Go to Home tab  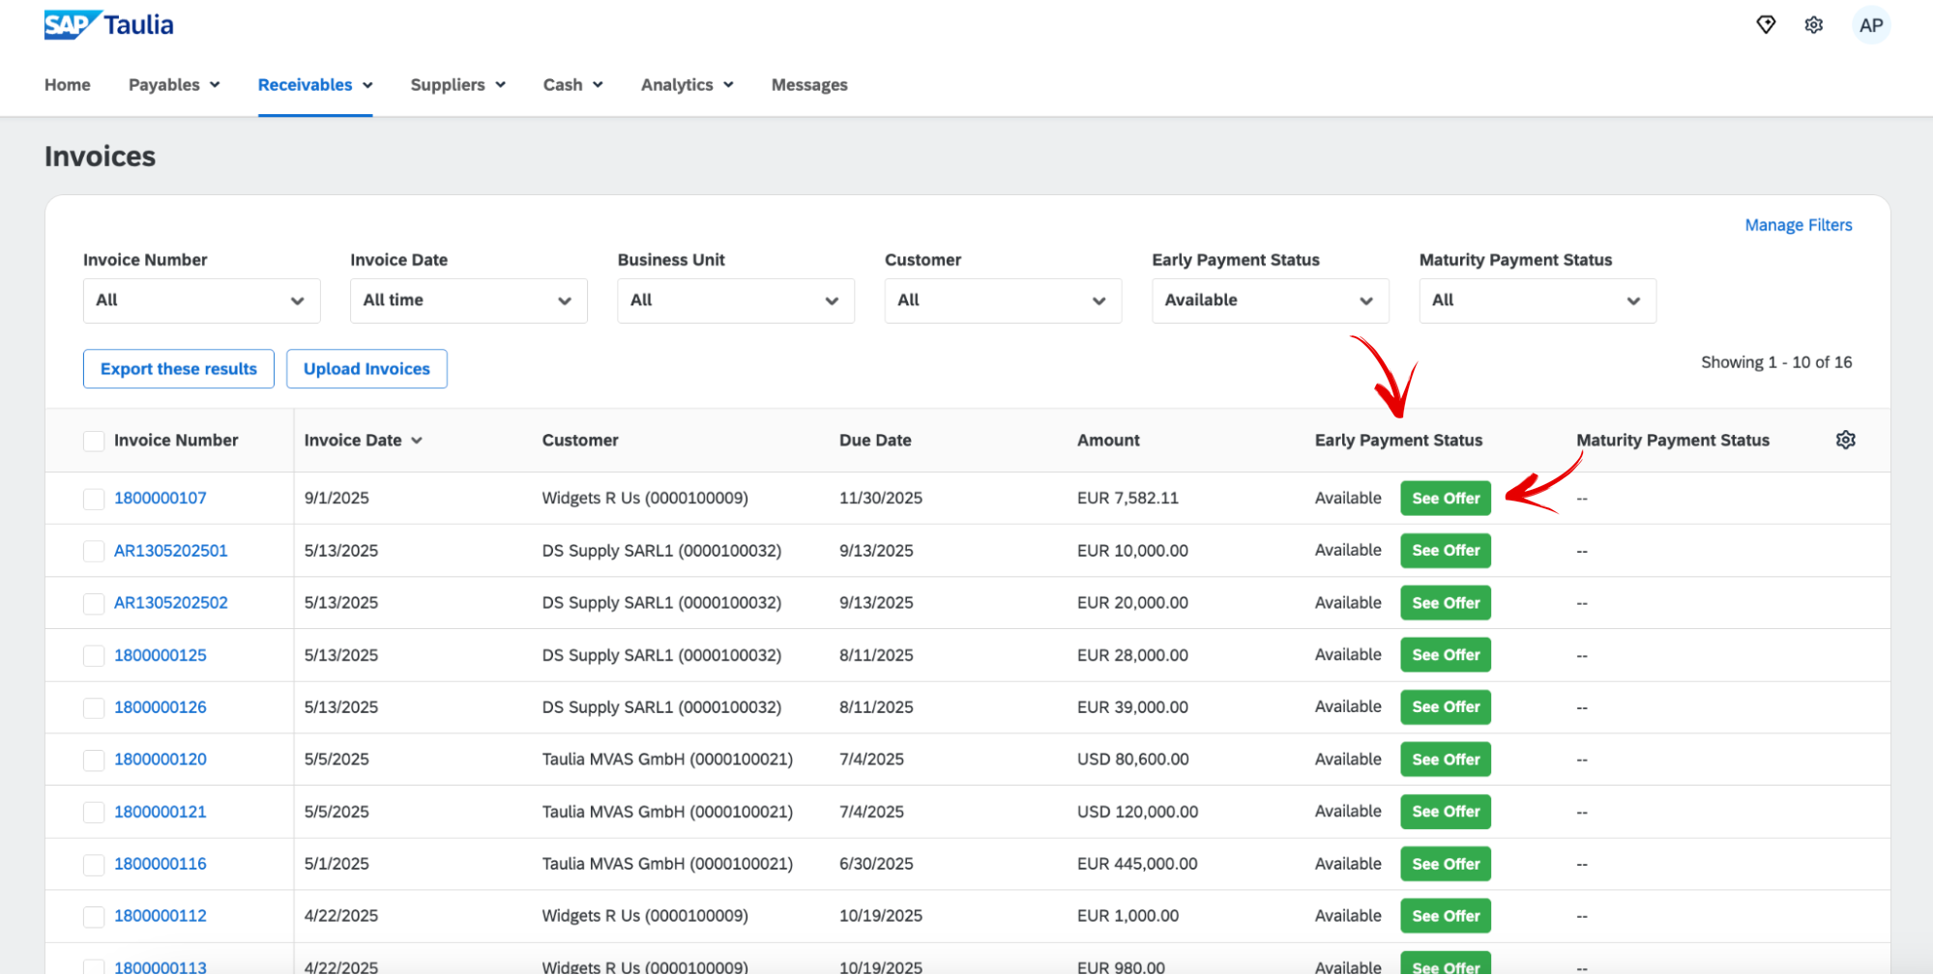[x=68, y=85]
